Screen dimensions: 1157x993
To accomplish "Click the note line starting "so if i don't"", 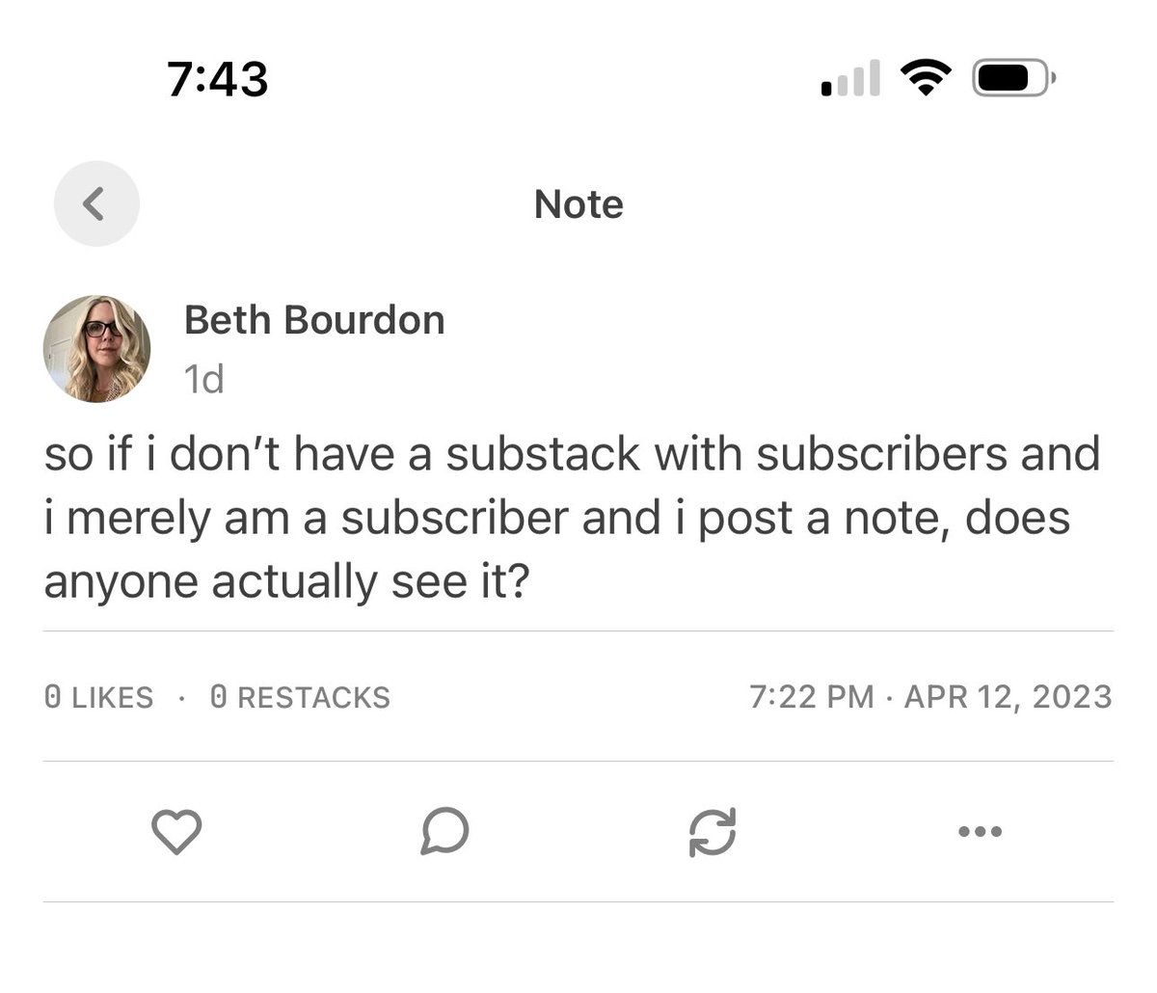I will (x=572, y=453).
